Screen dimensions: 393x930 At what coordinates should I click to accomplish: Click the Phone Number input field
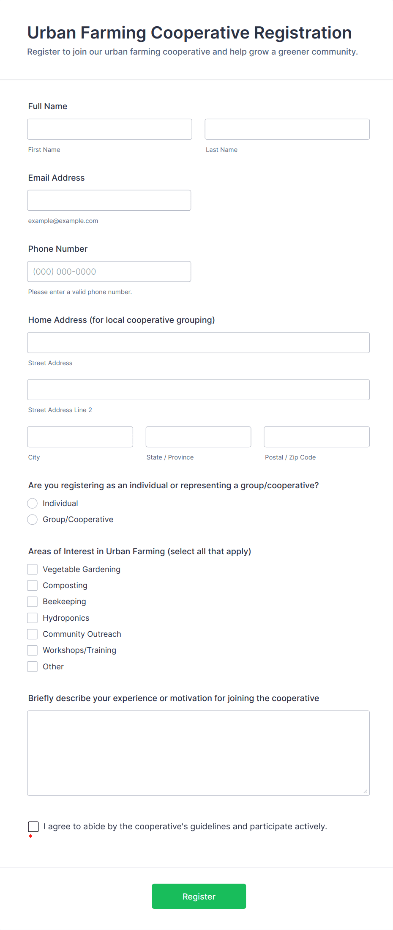109,272
